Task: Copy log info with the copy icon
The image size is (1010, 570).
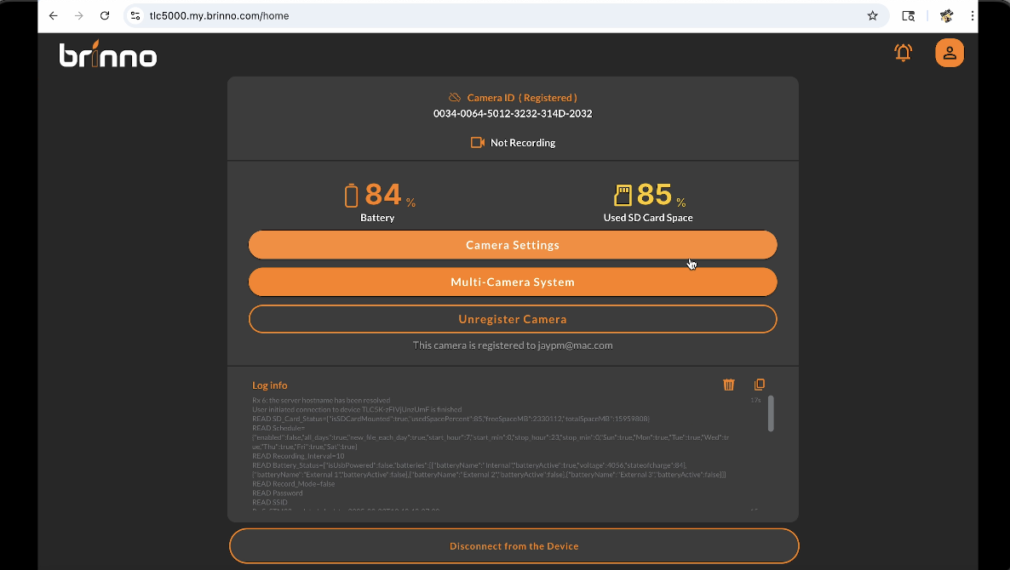Action: click(x=760, y=385)
